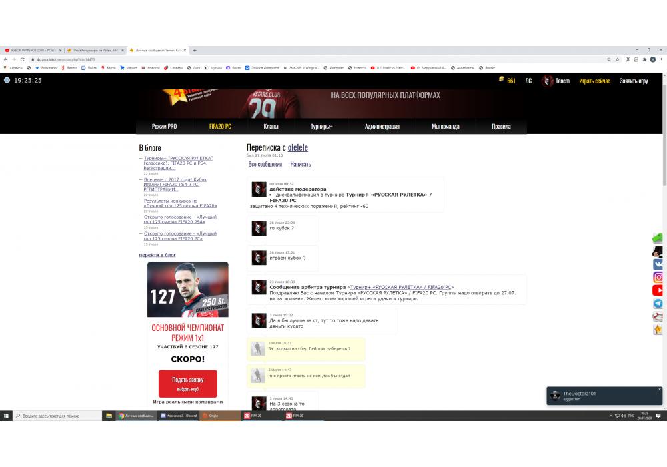Screen dimensions: 667x467
Task: Bookmark this page with the star icon
Action: click(617, 59)
